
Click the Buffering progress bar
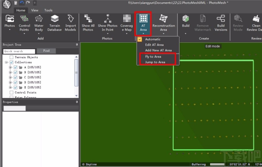(217, 164)
